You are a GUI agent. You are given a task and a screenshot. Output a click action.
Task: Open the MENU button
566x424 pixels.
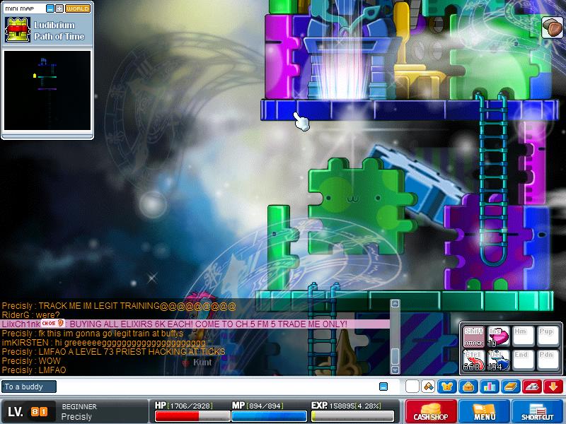(484, 411)
